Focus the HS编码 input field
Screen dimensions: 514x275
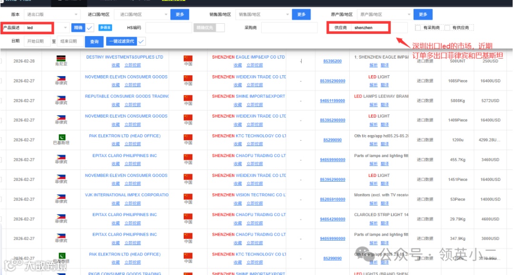coord(168,28)
